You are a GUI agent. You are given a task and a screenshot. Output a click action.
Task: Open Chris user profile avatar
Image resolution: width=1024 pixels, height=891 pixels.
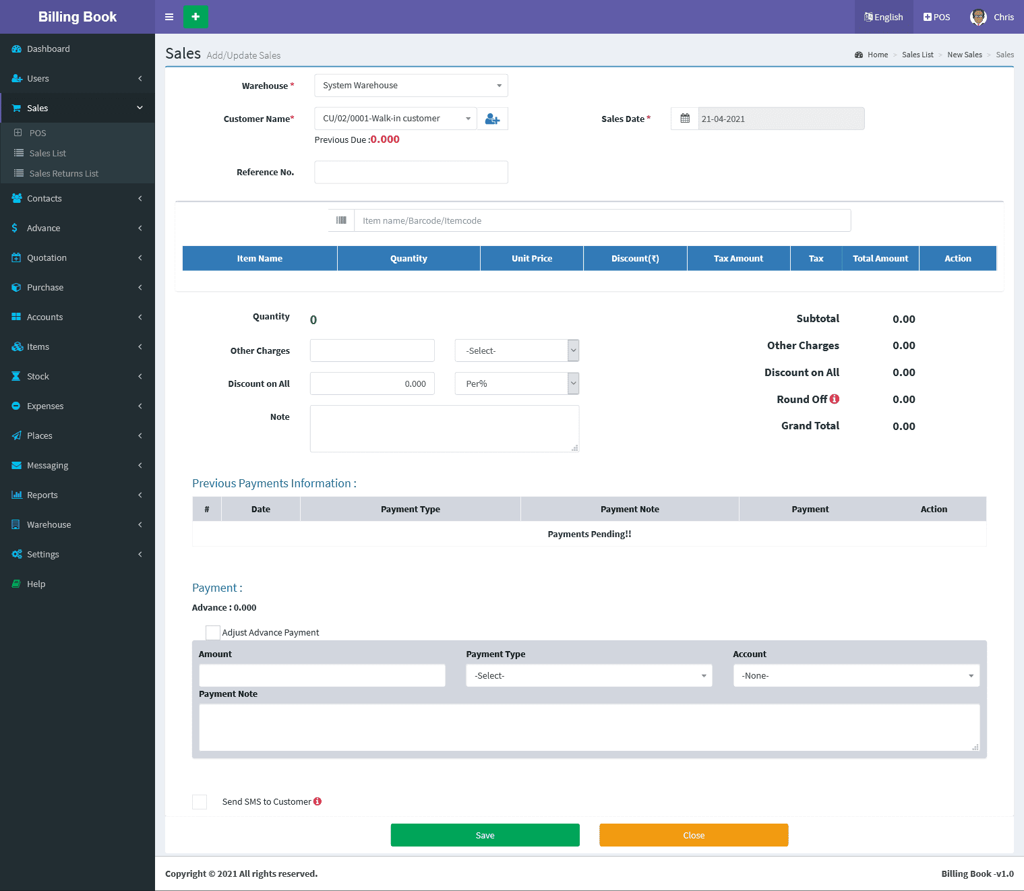pyautogui.click(x=978, y=17)
